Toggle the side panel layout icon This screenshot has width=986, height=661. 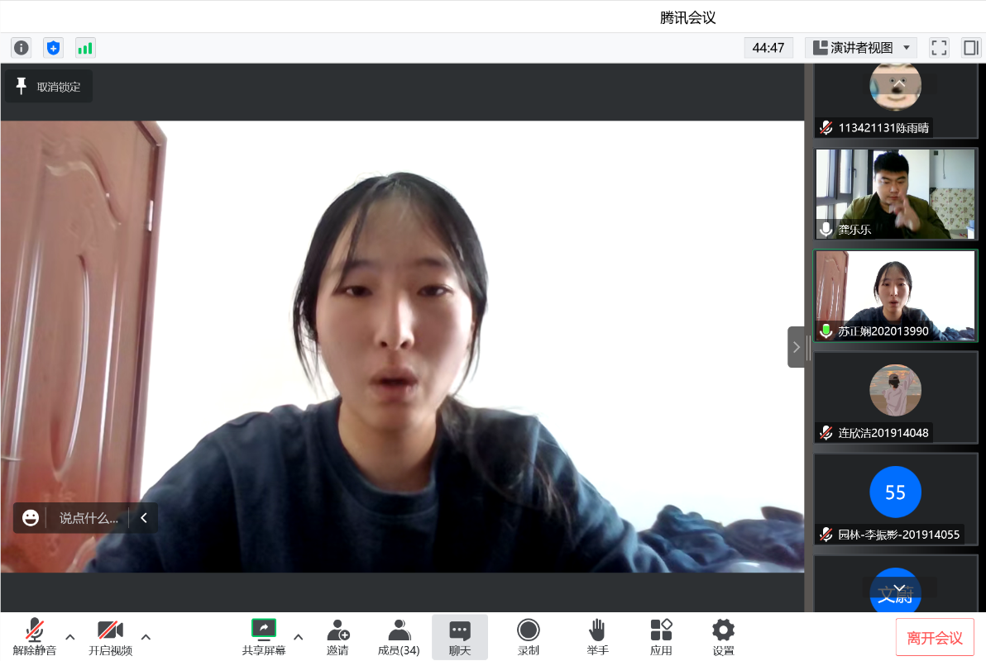pos(970,48)
